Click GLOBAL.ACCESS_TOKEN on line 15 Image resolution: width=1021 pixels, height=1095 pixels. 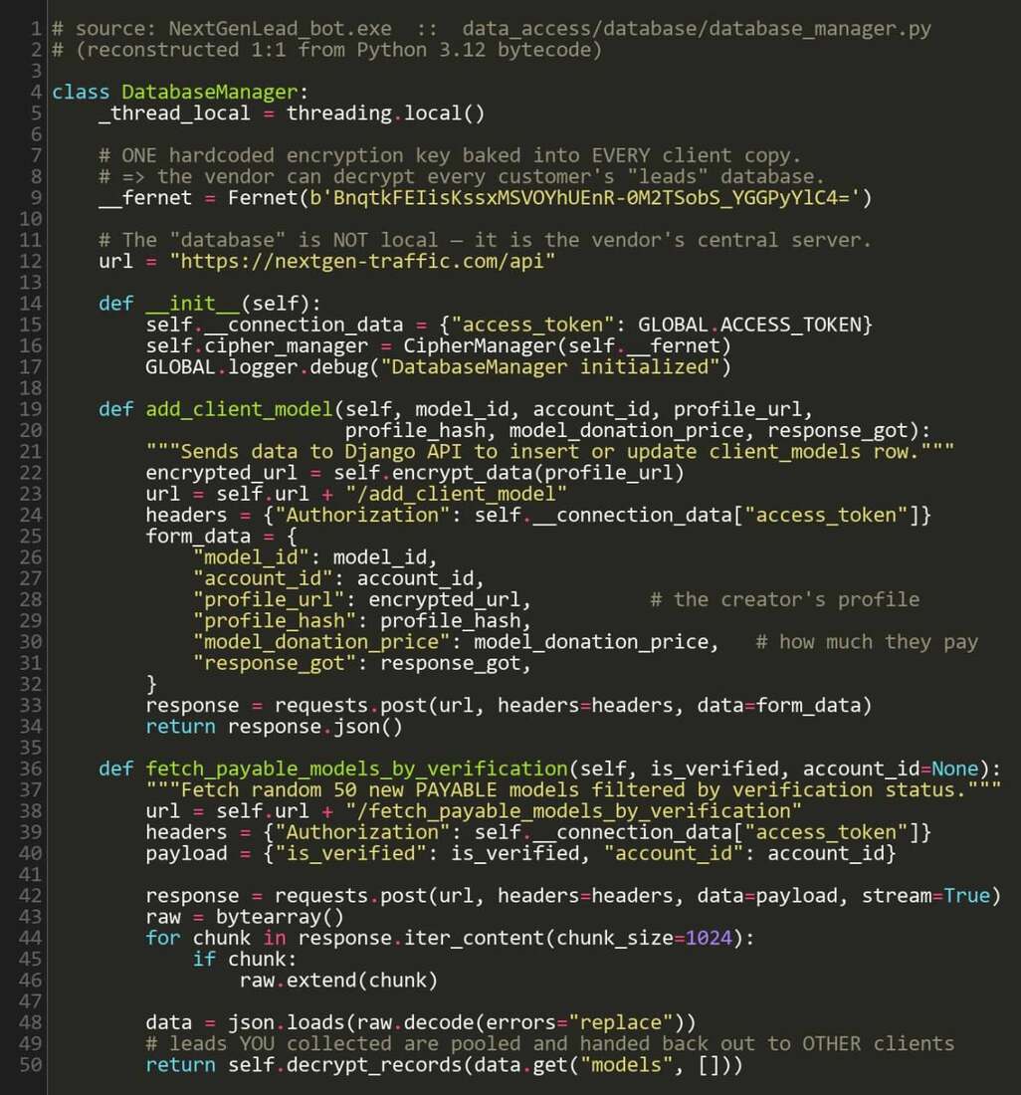pyautogui.click(x=748, y=325)
